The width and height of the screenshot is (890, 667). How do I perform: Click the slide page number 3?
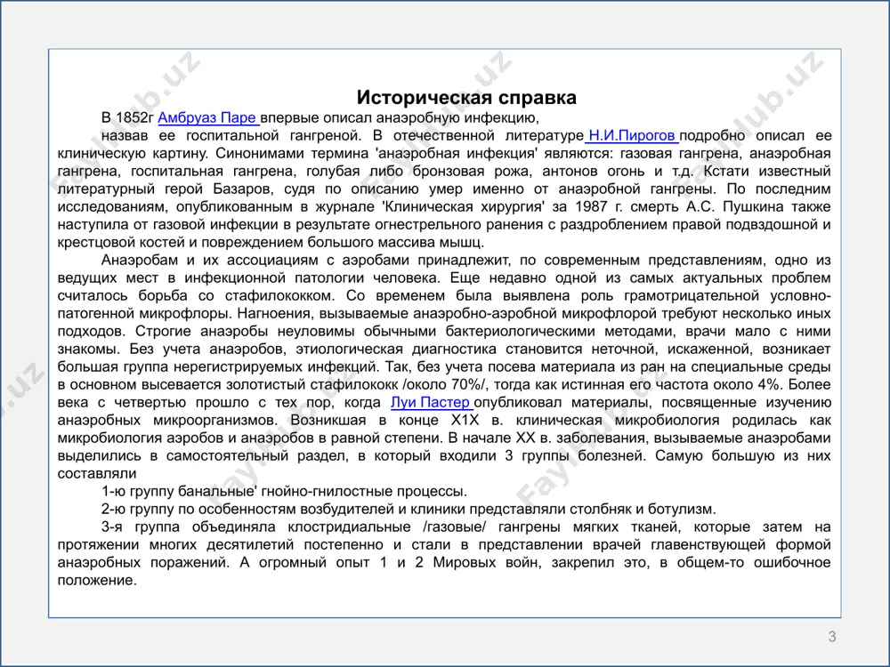(831, 637)
